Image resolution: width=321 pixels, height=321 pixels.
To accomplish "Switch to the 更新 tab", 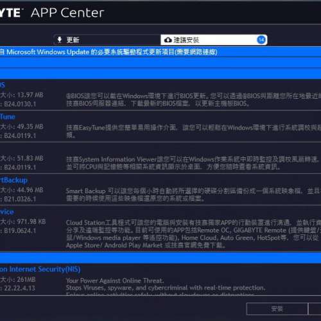I will (107, 40).
